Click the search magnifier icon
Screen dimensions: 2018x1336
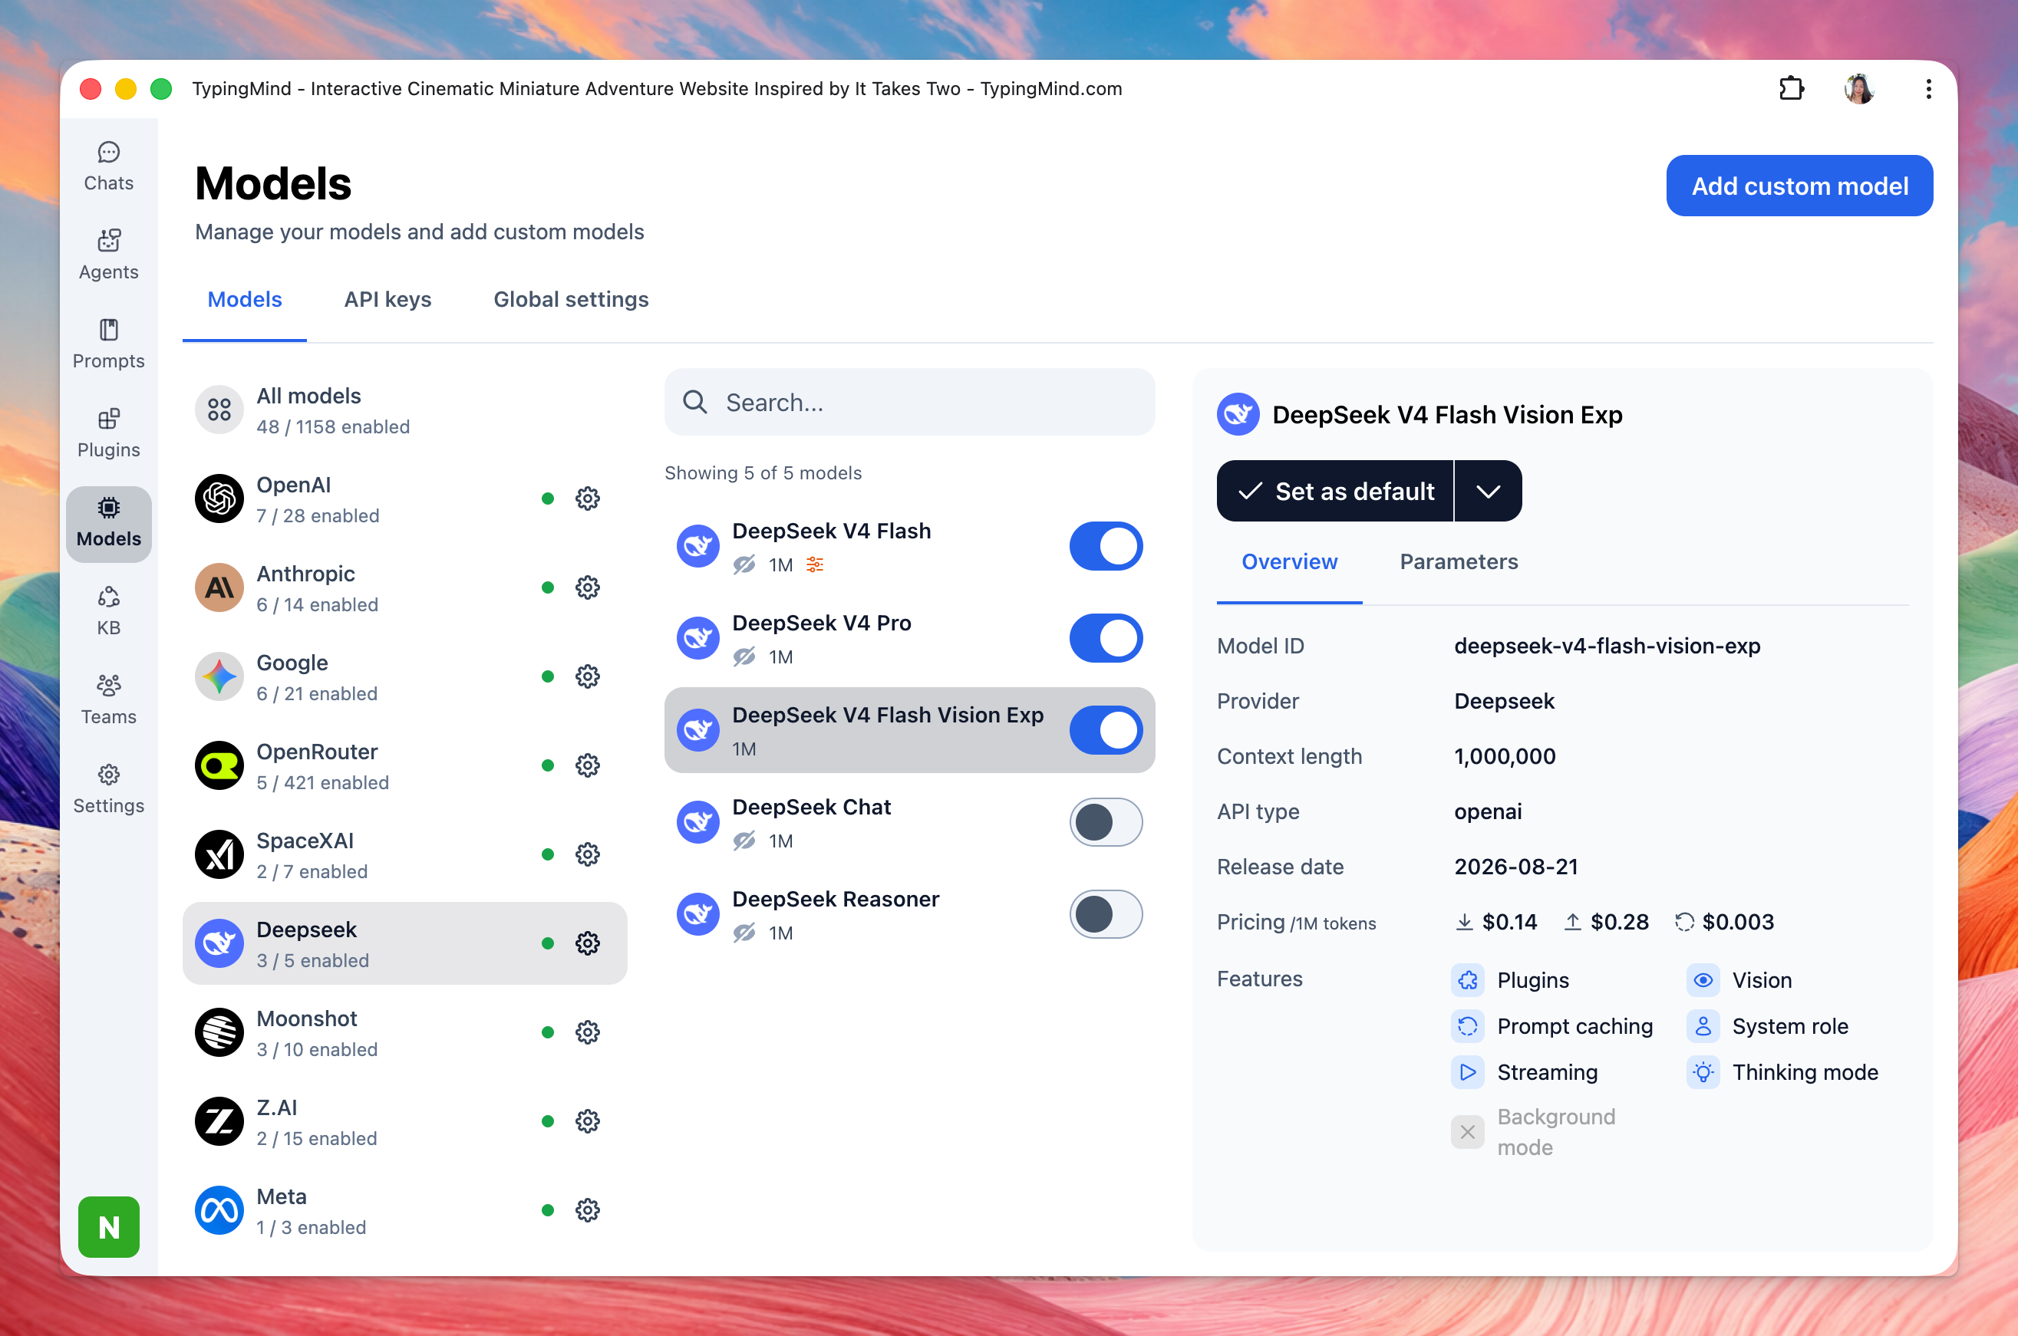click(694, 402)
